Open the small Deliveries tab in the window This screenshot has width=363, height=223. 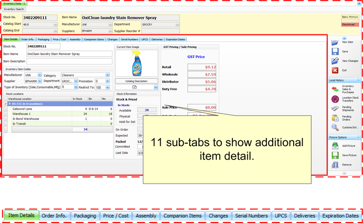[157, 40]
